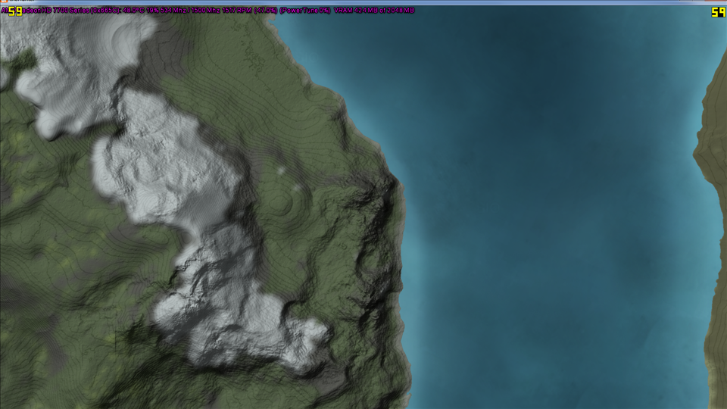
Task: Click the yellow FPS counter at top-left
Action: click(15, 11)
